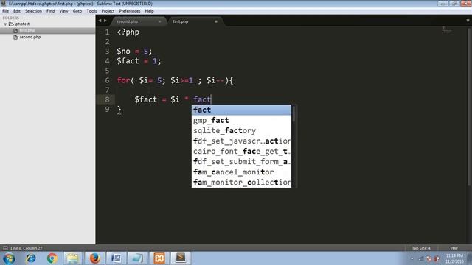Place cursor in '$no = 5;' line
This screenshot has height=265, width=472.
pyautogui.click(x=134, y=52)
